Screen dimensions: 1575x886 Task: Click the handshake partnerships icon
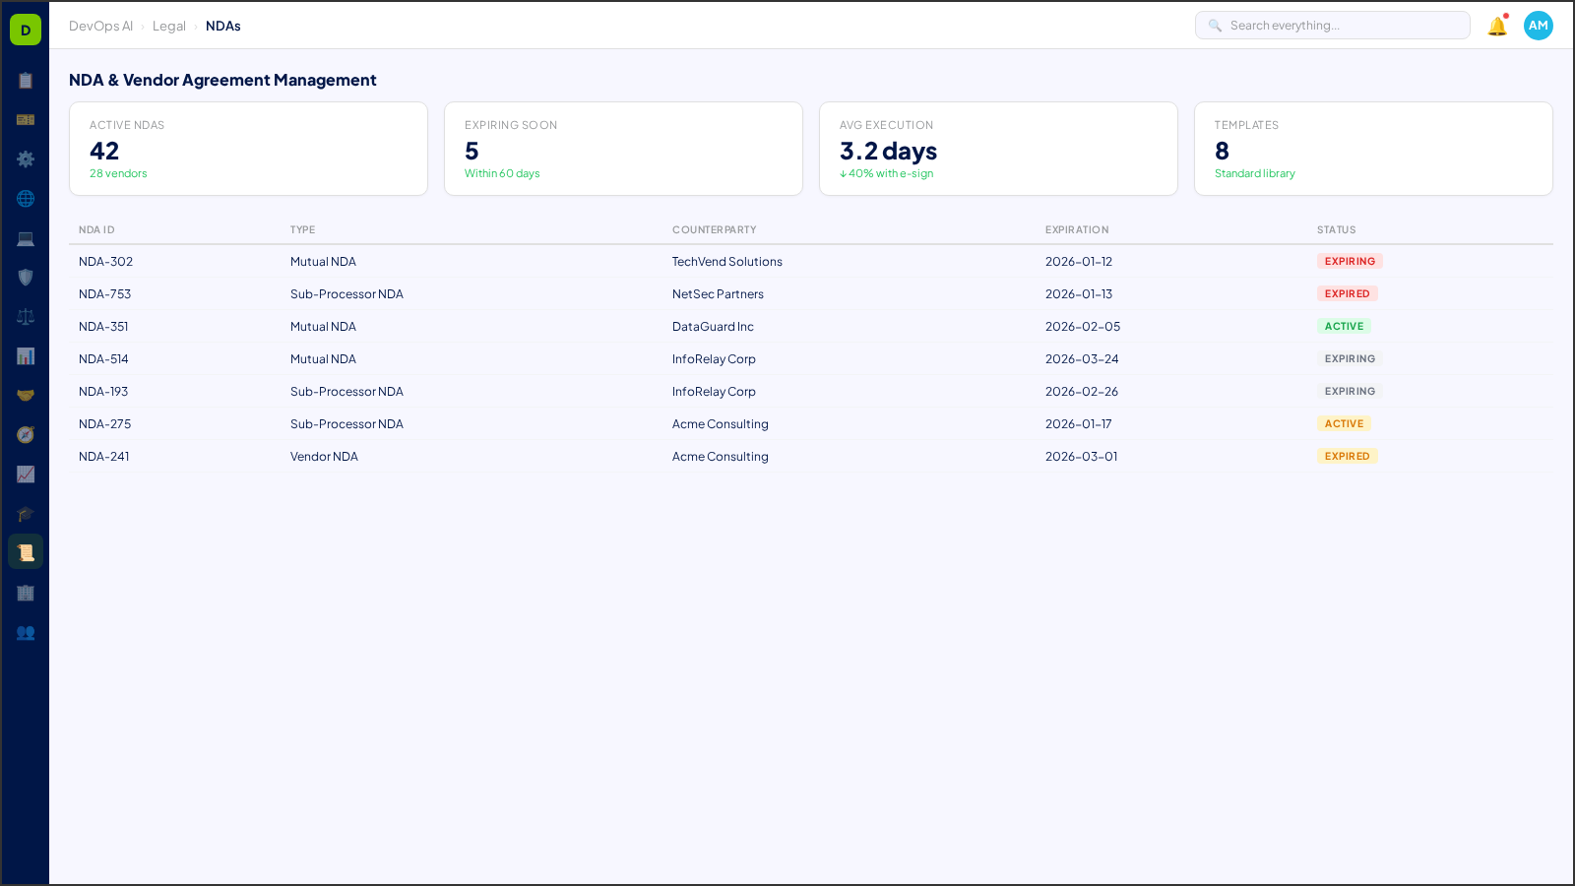(26, 394)
